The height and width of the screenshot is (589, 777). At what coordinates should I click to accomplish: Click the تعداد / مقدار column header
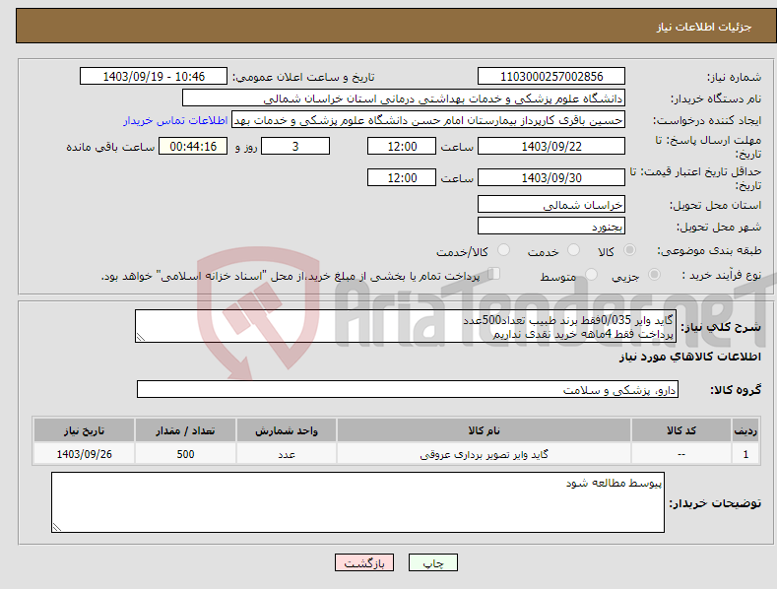(x=185, y=430)
